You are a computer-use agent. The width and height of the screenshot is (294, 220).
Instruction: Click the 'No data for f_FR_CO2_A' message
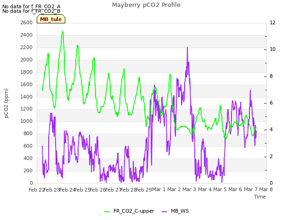(31, 6)
